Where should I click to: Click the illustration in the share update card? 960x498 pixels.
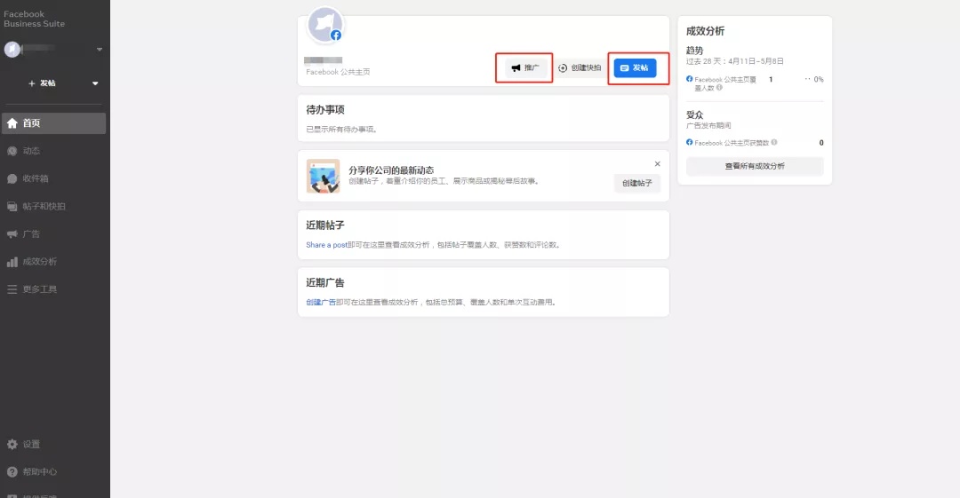point(324,176)
